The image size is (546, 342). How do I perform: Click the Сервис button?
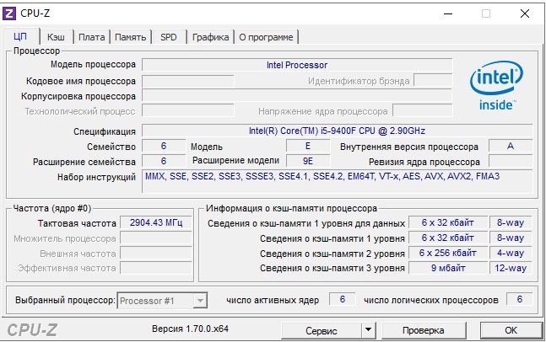(x=322, y=330)
